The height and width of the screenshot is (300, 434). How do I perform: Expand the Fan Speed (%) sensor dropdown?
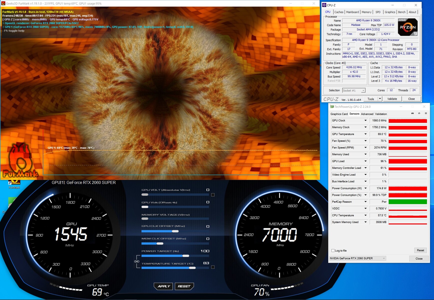pos(365,141)
